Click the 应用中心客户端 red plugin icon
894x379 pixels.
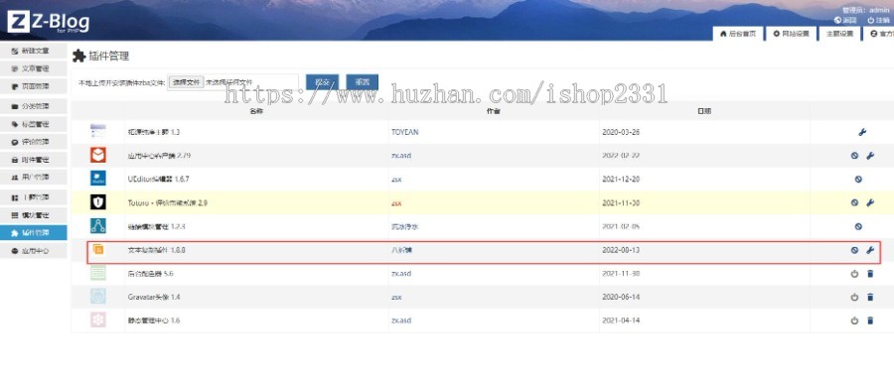coord(98,155)
